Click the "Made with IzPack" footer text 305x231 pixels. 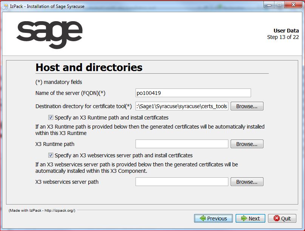coord(42,210)
